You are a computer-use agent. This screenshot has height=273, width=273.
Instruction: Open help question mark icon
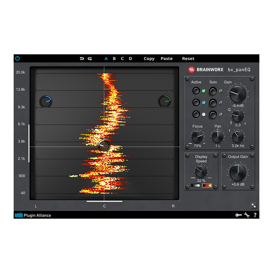(x=255, y=215)
